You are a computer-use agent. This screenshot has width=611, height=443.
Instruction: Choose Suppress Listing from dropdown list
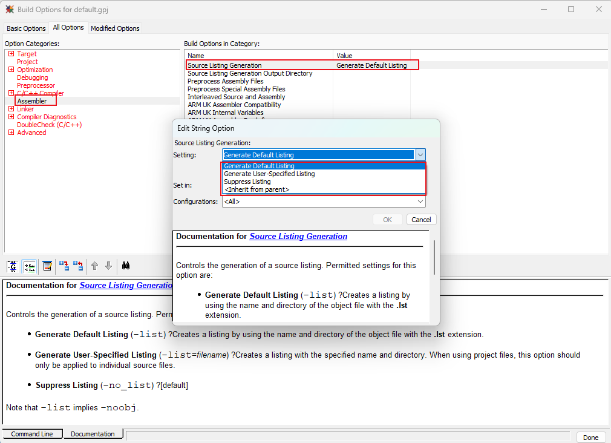click(247, 182)
